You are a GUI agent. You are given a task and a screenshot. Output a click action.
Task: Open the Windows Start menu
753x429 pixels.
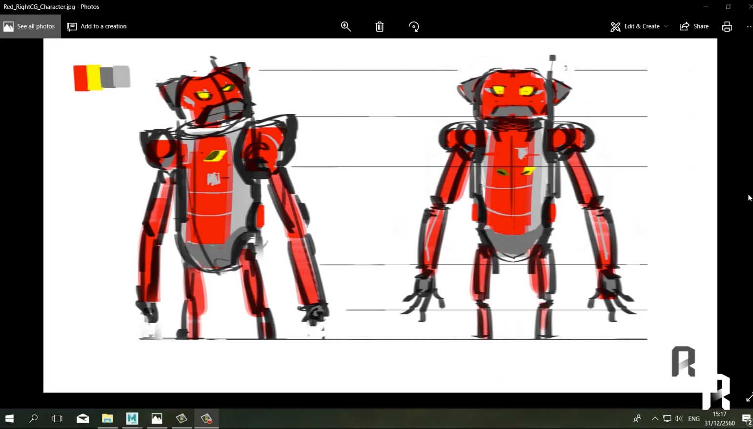coord(9,418)
